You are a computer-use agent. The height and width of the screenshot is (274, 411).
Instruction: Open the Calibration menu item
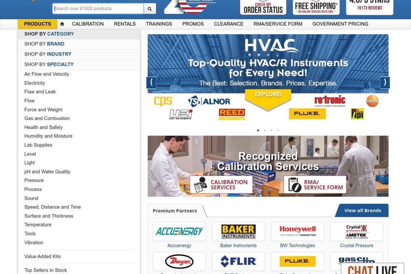88,24
